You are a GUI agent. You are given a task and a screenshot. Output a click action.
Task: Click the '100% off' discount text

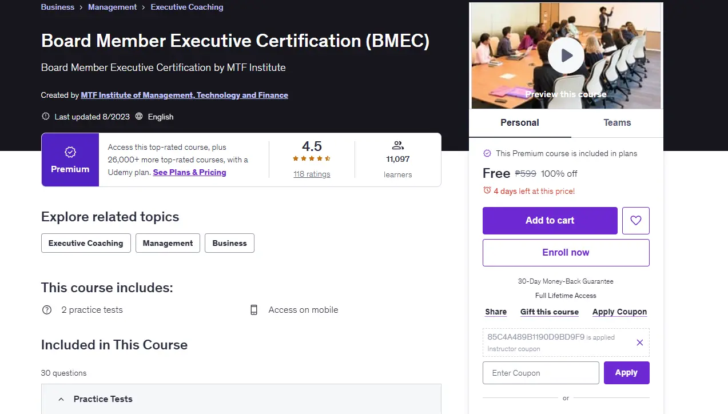point(559,173)
